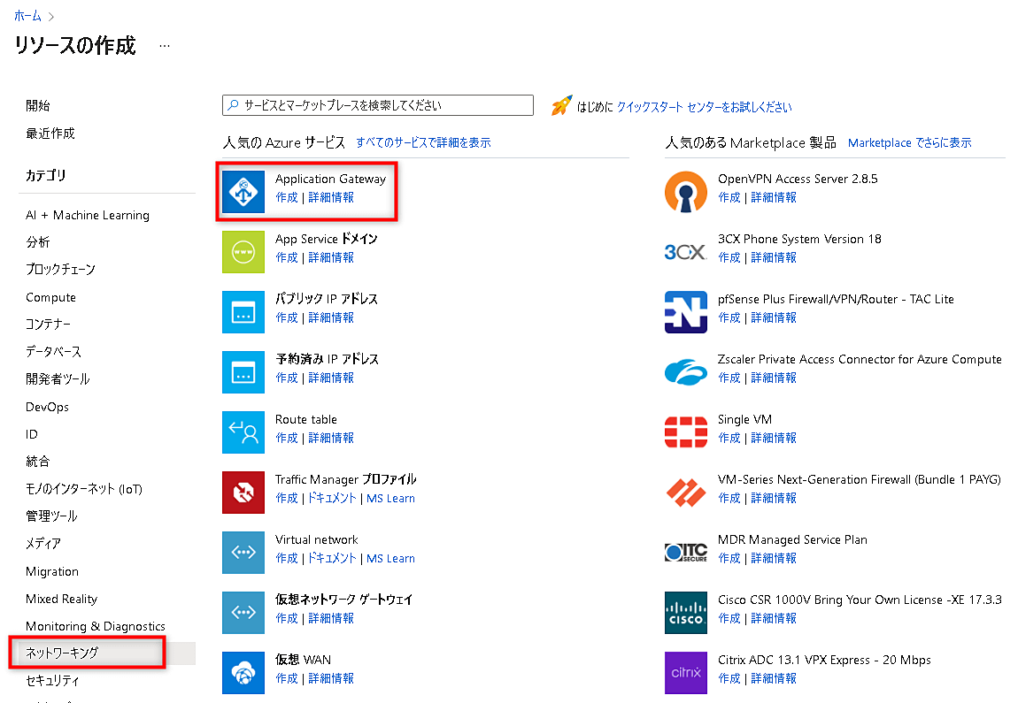Select the ID category

point(32,434)
